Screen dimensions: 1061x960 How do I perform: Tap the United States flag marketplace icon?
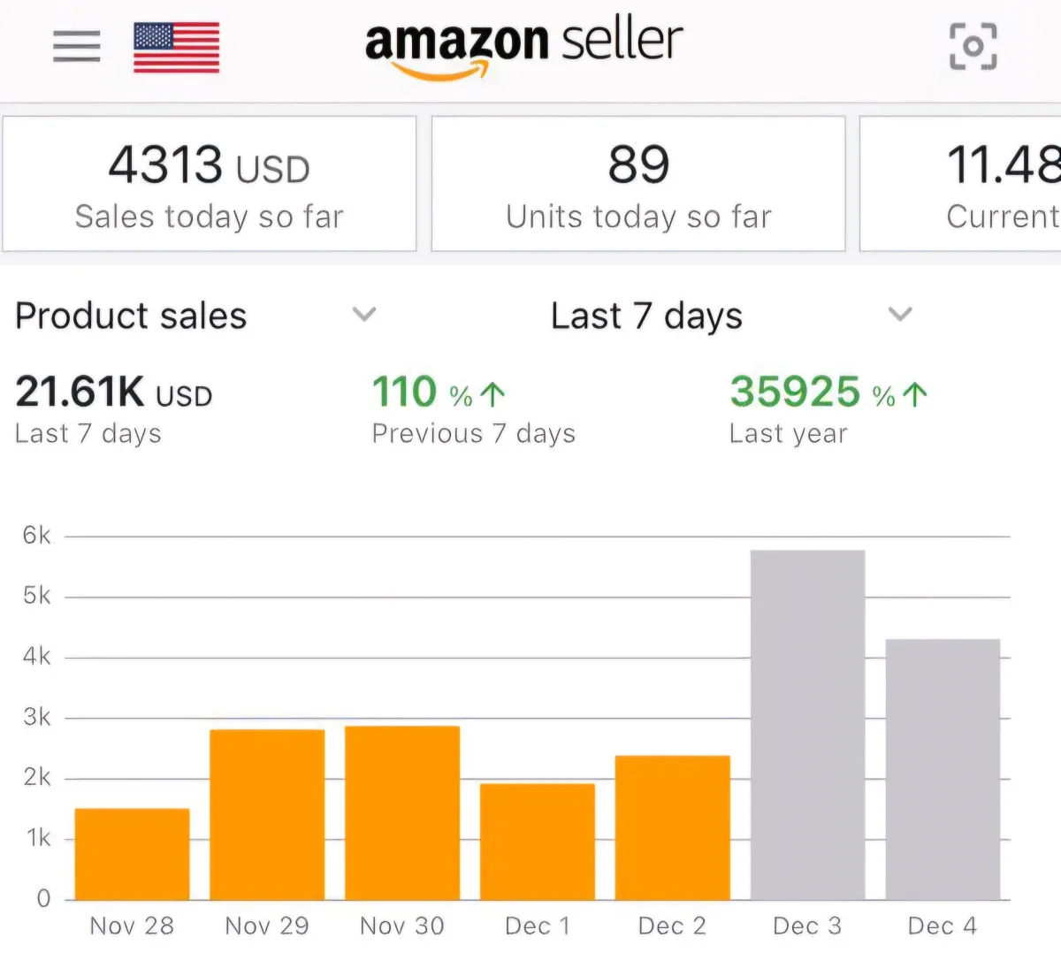pyautogui.click(x=176, y=48)
